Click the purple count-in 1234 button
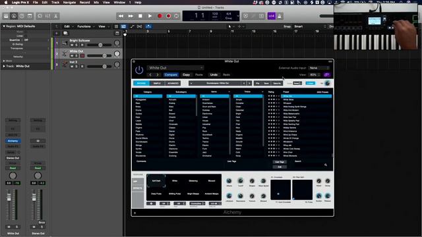 pos(272,16)
